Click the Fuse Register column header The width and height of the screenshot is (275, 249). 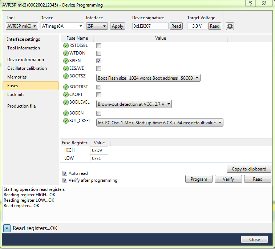coord(74,143)
